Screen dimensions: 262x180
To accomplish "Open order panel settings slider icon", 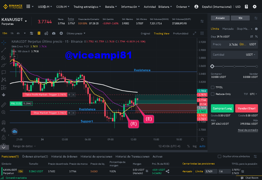I will (256, 18).
